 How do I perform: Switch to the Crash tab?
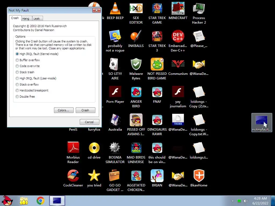click(x=15, y=18)
